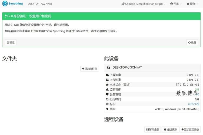Click the home icon for 本地状态
Viewport: 203px width, 135px height.
tap(107, 85)
